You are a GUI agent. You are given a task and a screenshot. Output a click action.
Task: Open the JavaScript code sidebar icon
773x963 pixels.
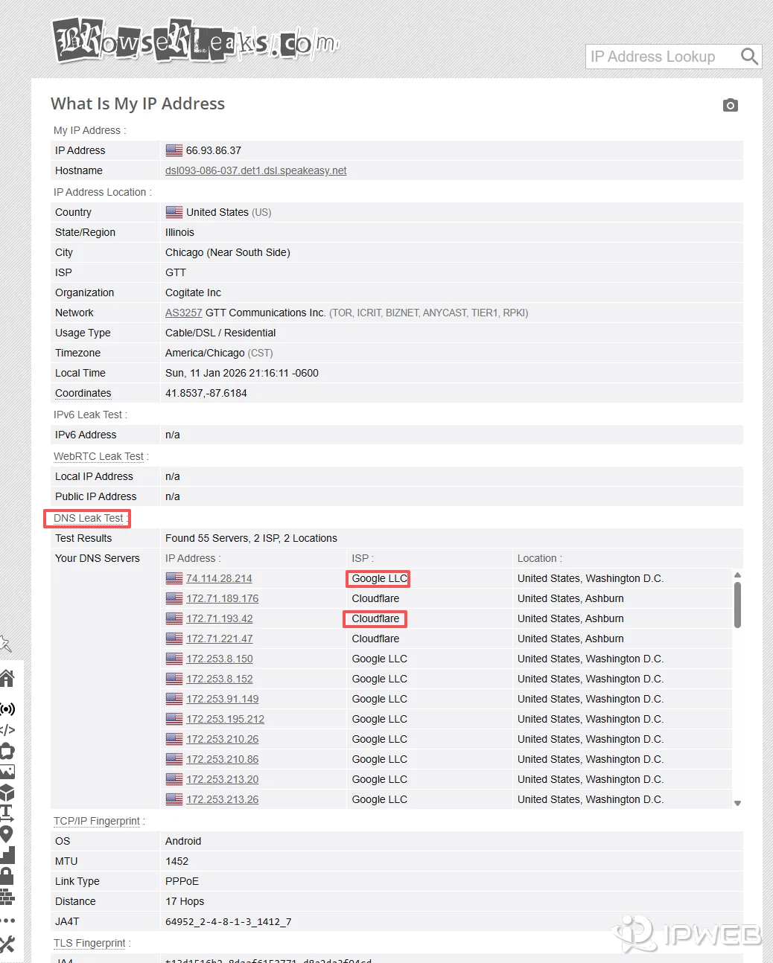click(8, 730)
